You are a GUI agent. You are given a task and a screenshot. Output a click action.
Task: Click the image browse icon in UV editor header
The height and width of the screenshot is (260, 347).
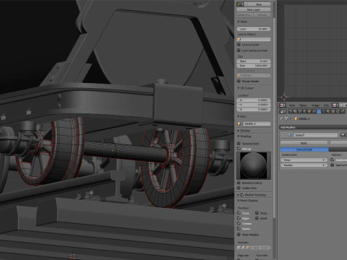point(335,105)
